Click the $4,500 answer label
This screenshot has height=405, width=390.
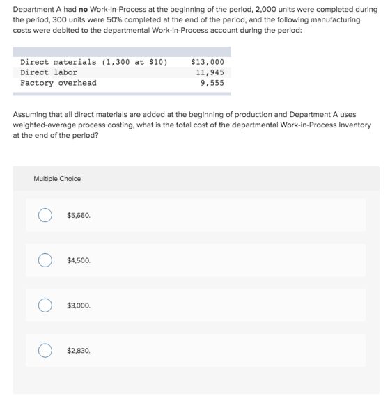click(x=79, y=260)
